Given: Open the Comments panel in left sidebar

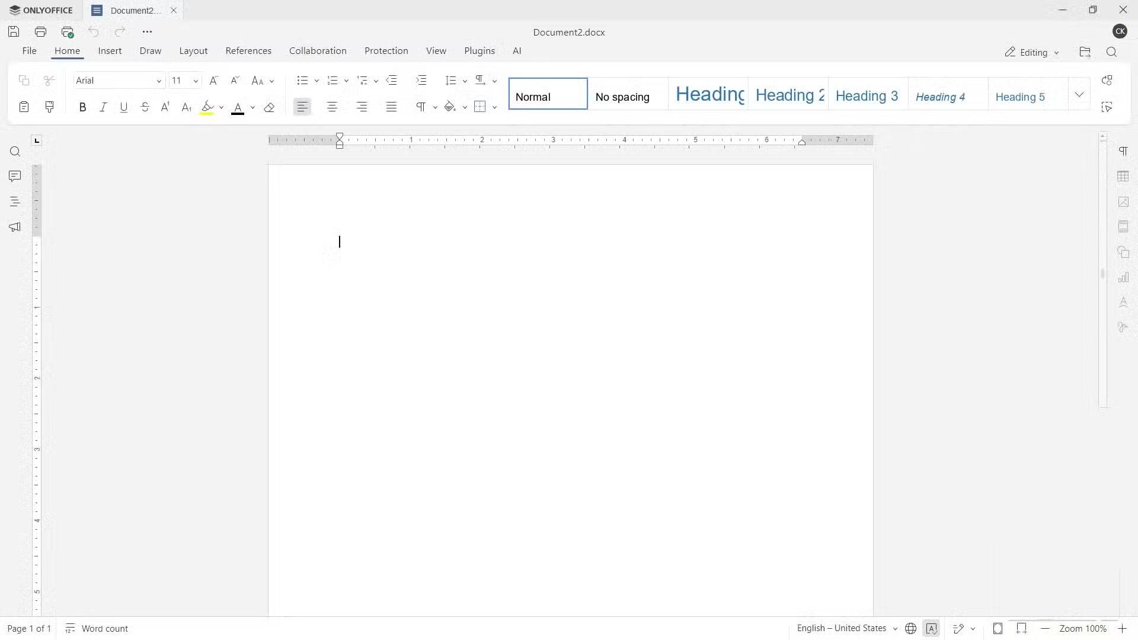Looking at the screenshot, I should 15,176.
